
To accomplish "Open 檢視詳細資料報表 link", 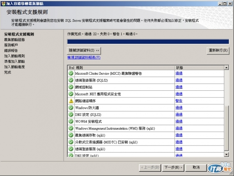I will pyautogui.click(x=84, y=57).
